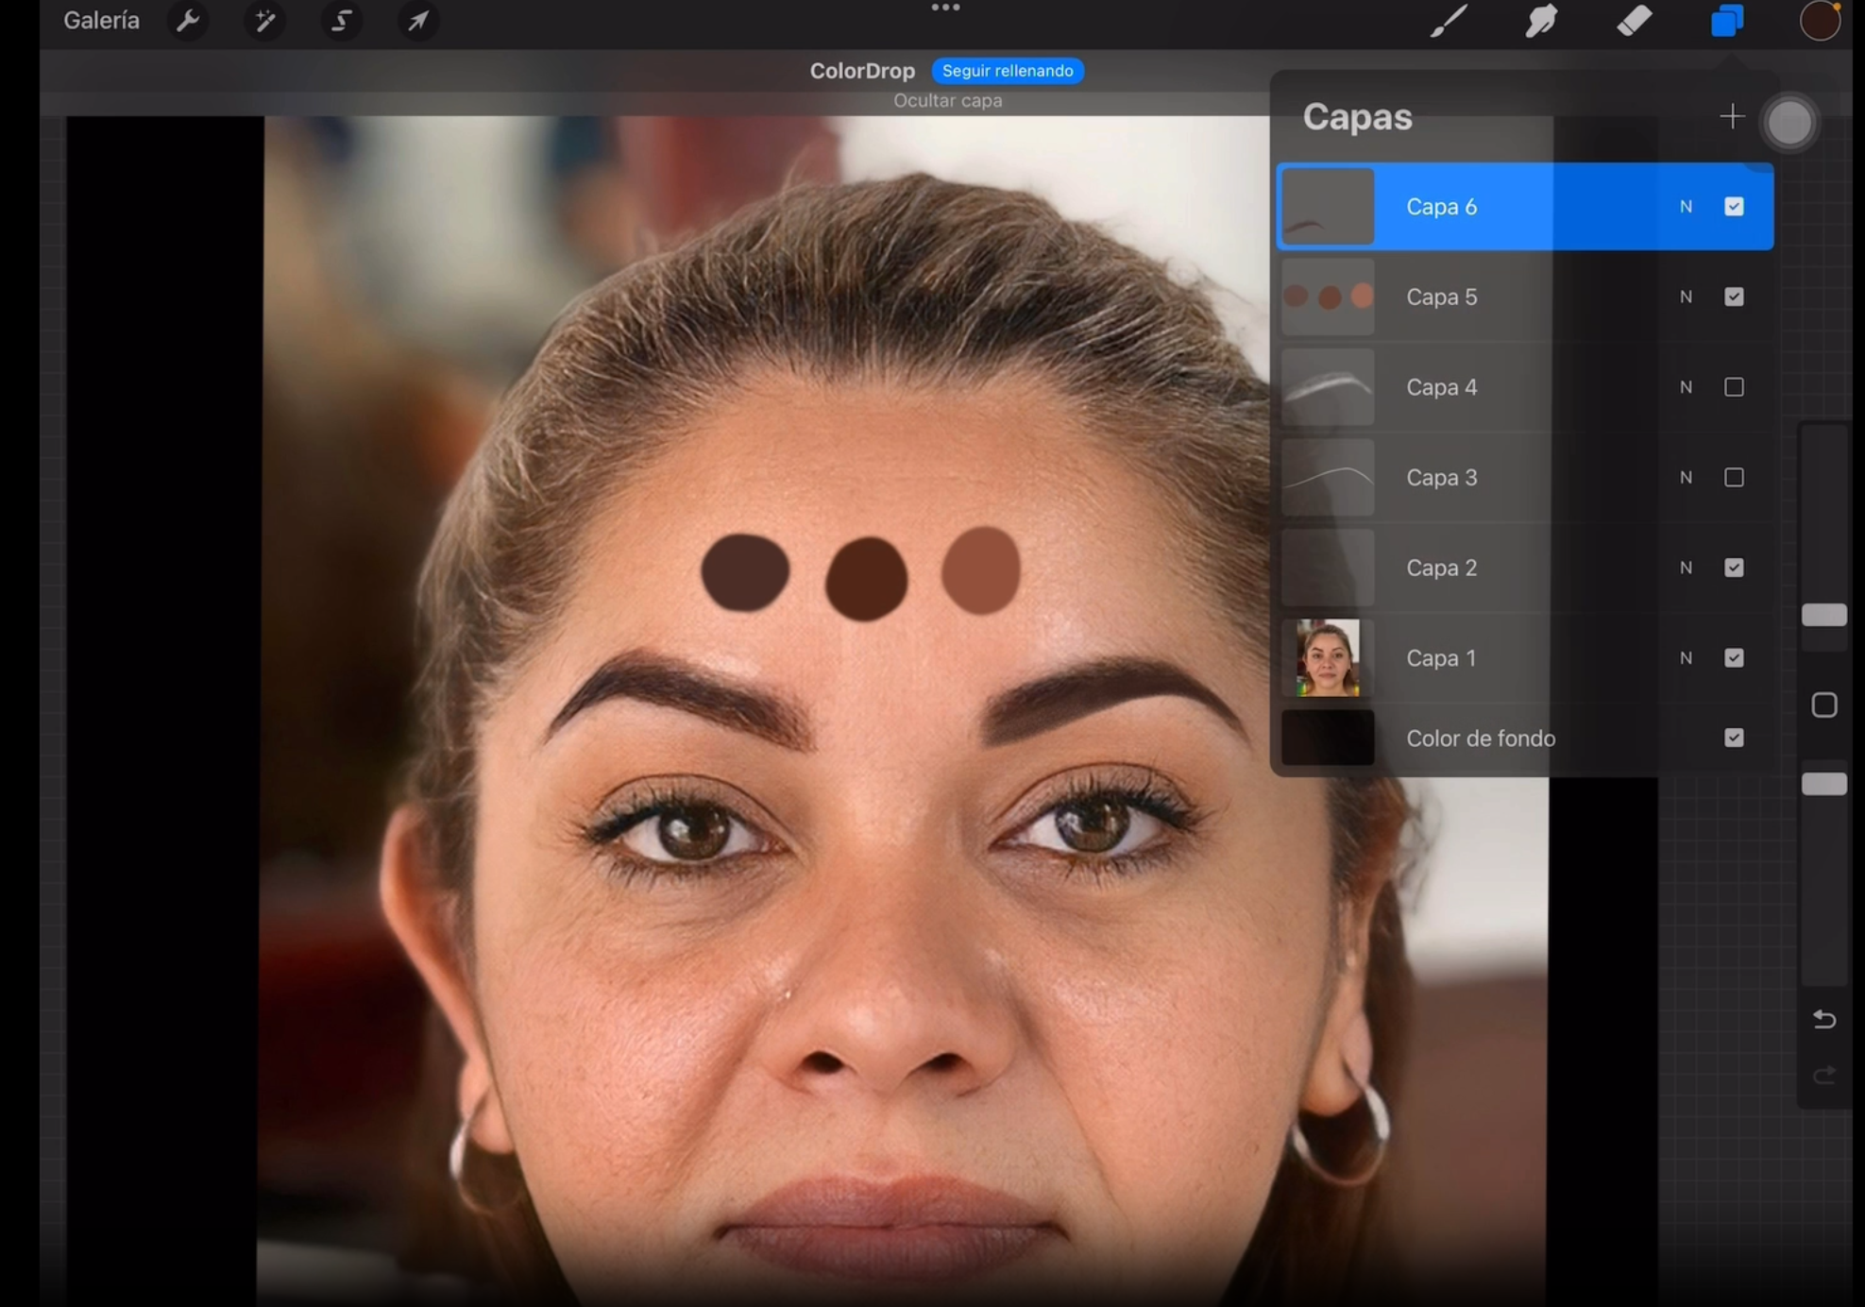Tap the Color de fondo label
The height and width of the screenshot is (1307, 1865).
pyautogui.click(x=1481, y=738)
